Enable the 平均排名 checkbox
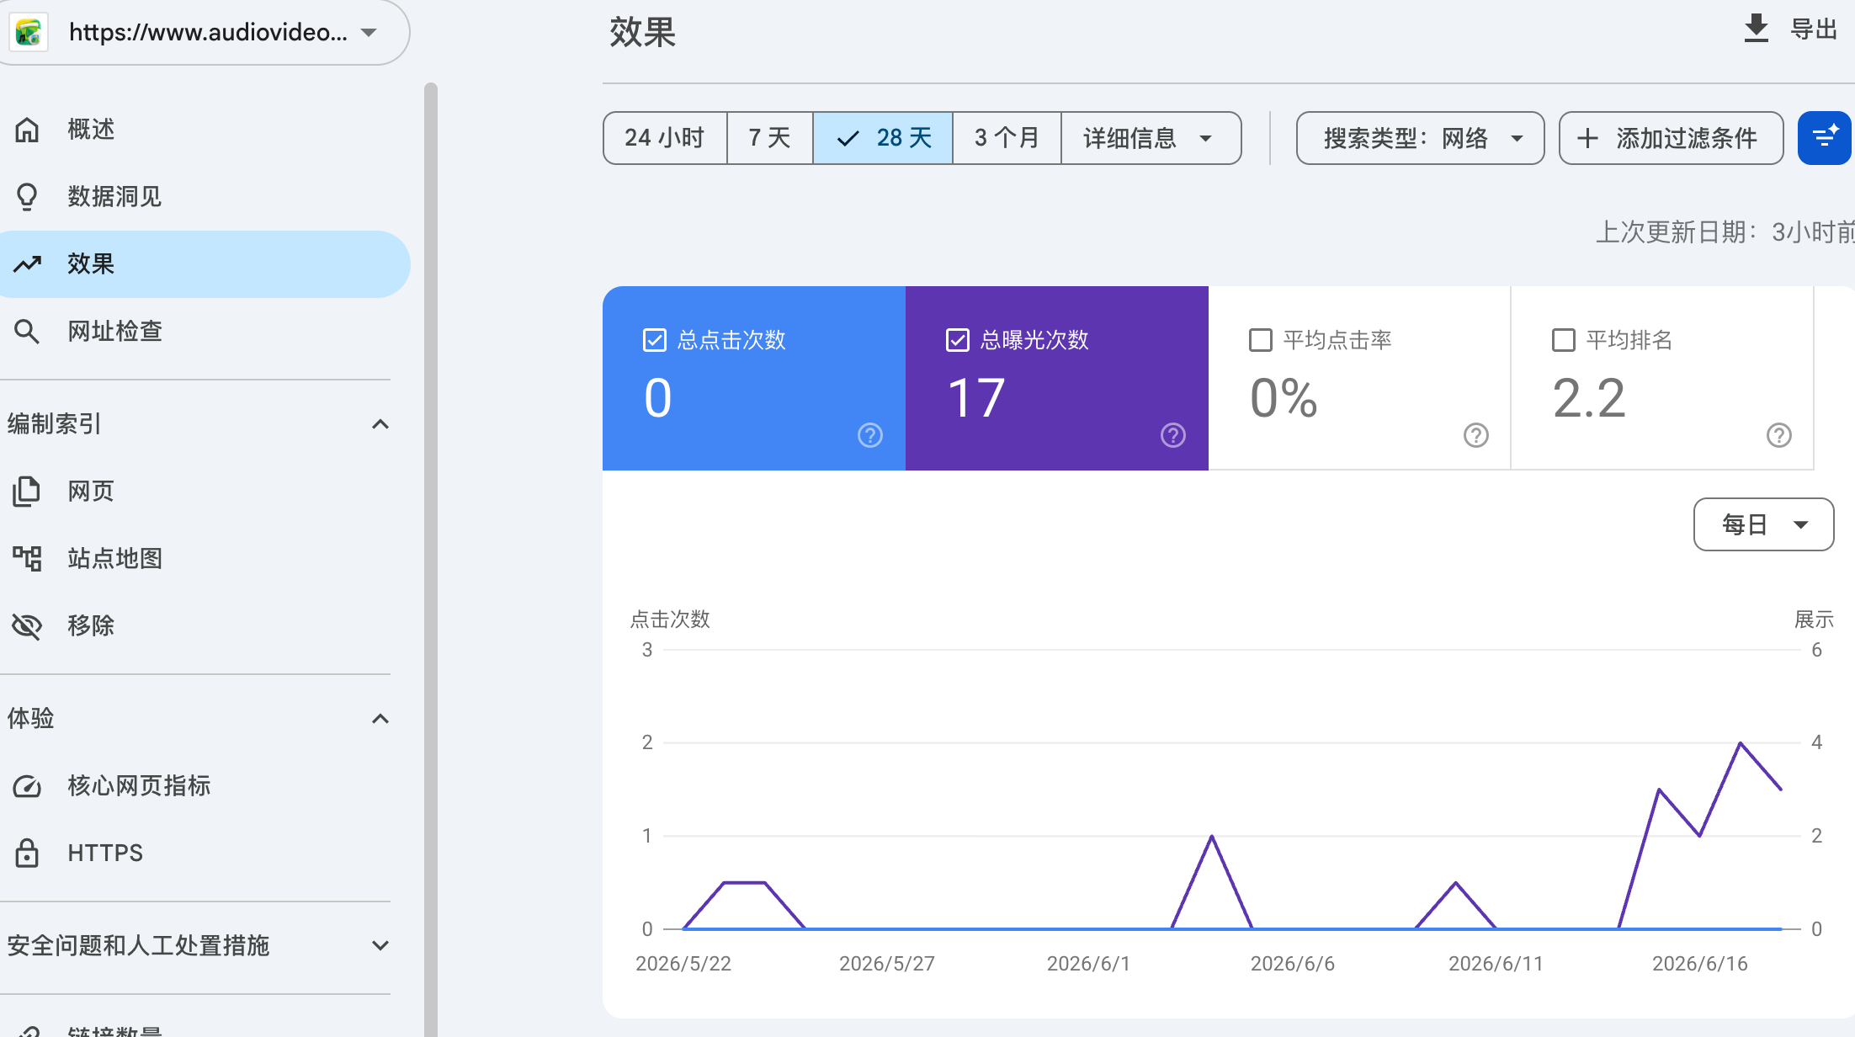 pos(1564,340)
